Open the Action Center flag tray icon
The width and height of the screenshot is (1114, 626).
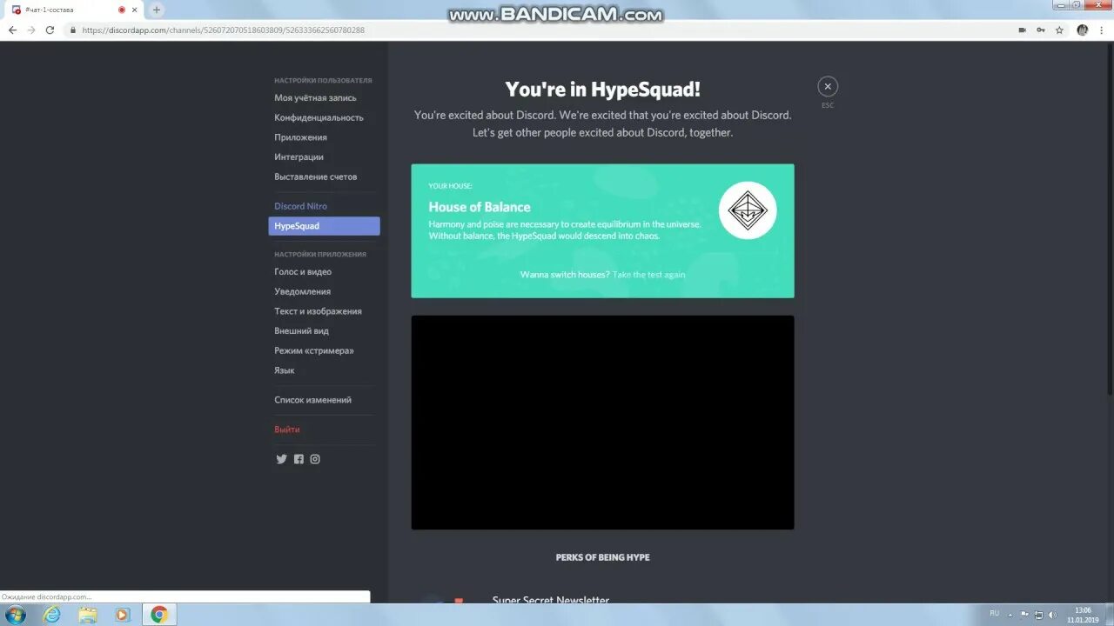(1024, 615)
